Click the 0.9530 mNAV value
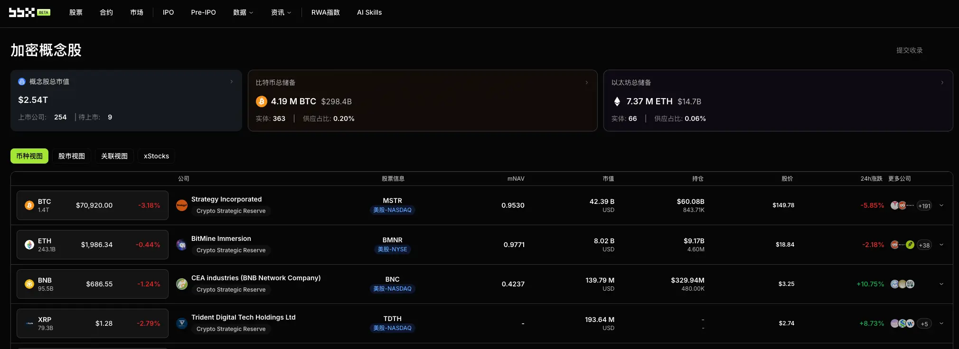This screenshot has width=959, height=349. pos(513,205)
